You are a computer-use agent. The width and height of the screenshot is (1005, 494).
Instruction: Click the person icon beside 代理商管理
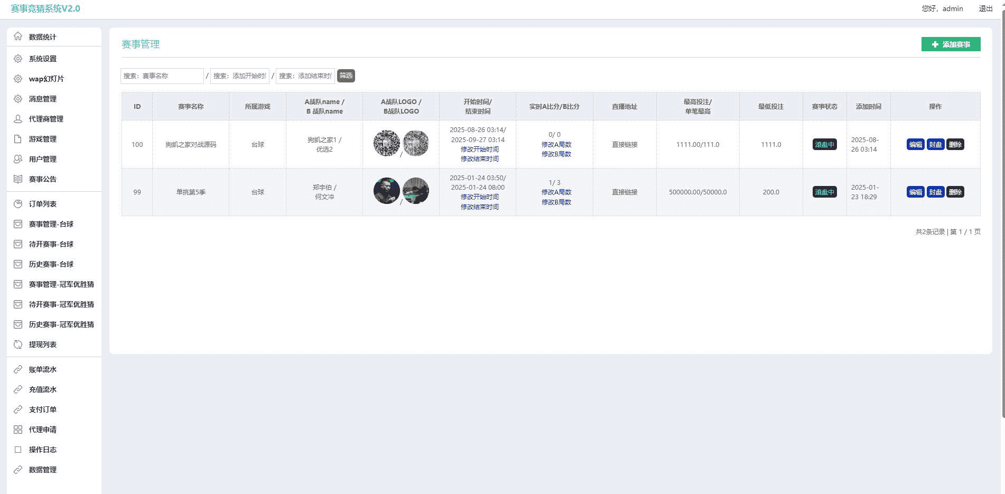tap(18, 119)
